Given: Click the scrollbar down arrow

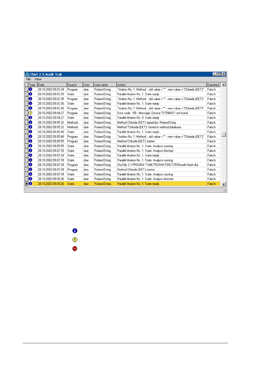Looking at the screenshot, I should click(224, 184).
